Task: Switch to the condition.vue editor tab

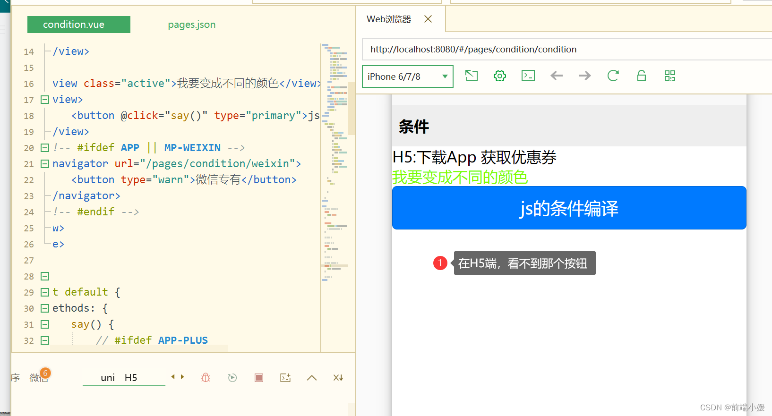Action: (x=79, y=25)
